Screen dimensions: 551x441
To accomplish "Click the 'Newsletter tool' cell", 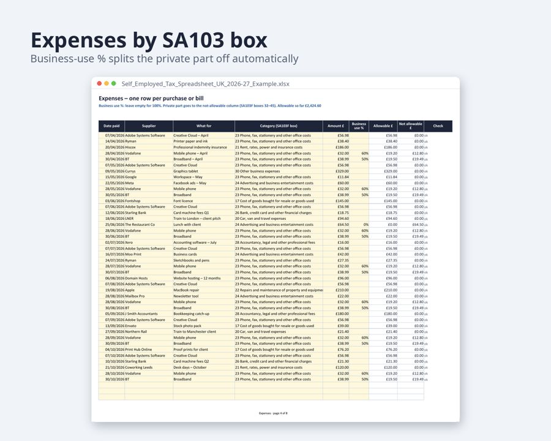I will tap(204, 296).
